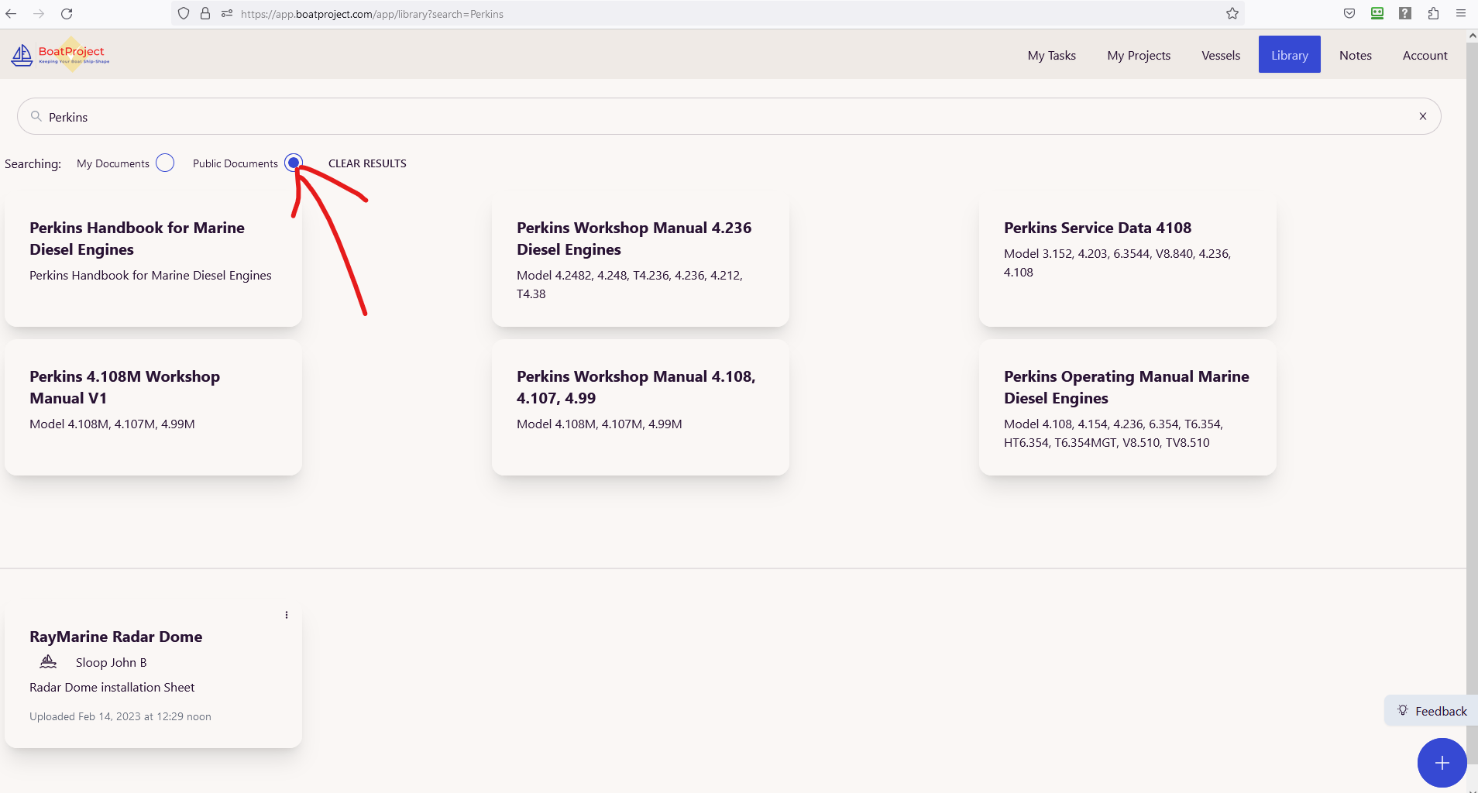Open Perkins Workshop Manual 4.108, 4.107, 4.99
This screenshot has height=793, width=1478.
(x=640, y=407)
